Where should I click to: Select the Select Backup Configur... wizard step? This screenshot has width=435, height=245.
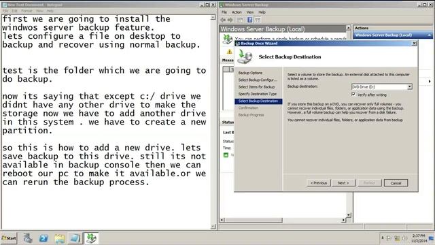[x=258, y=80]
